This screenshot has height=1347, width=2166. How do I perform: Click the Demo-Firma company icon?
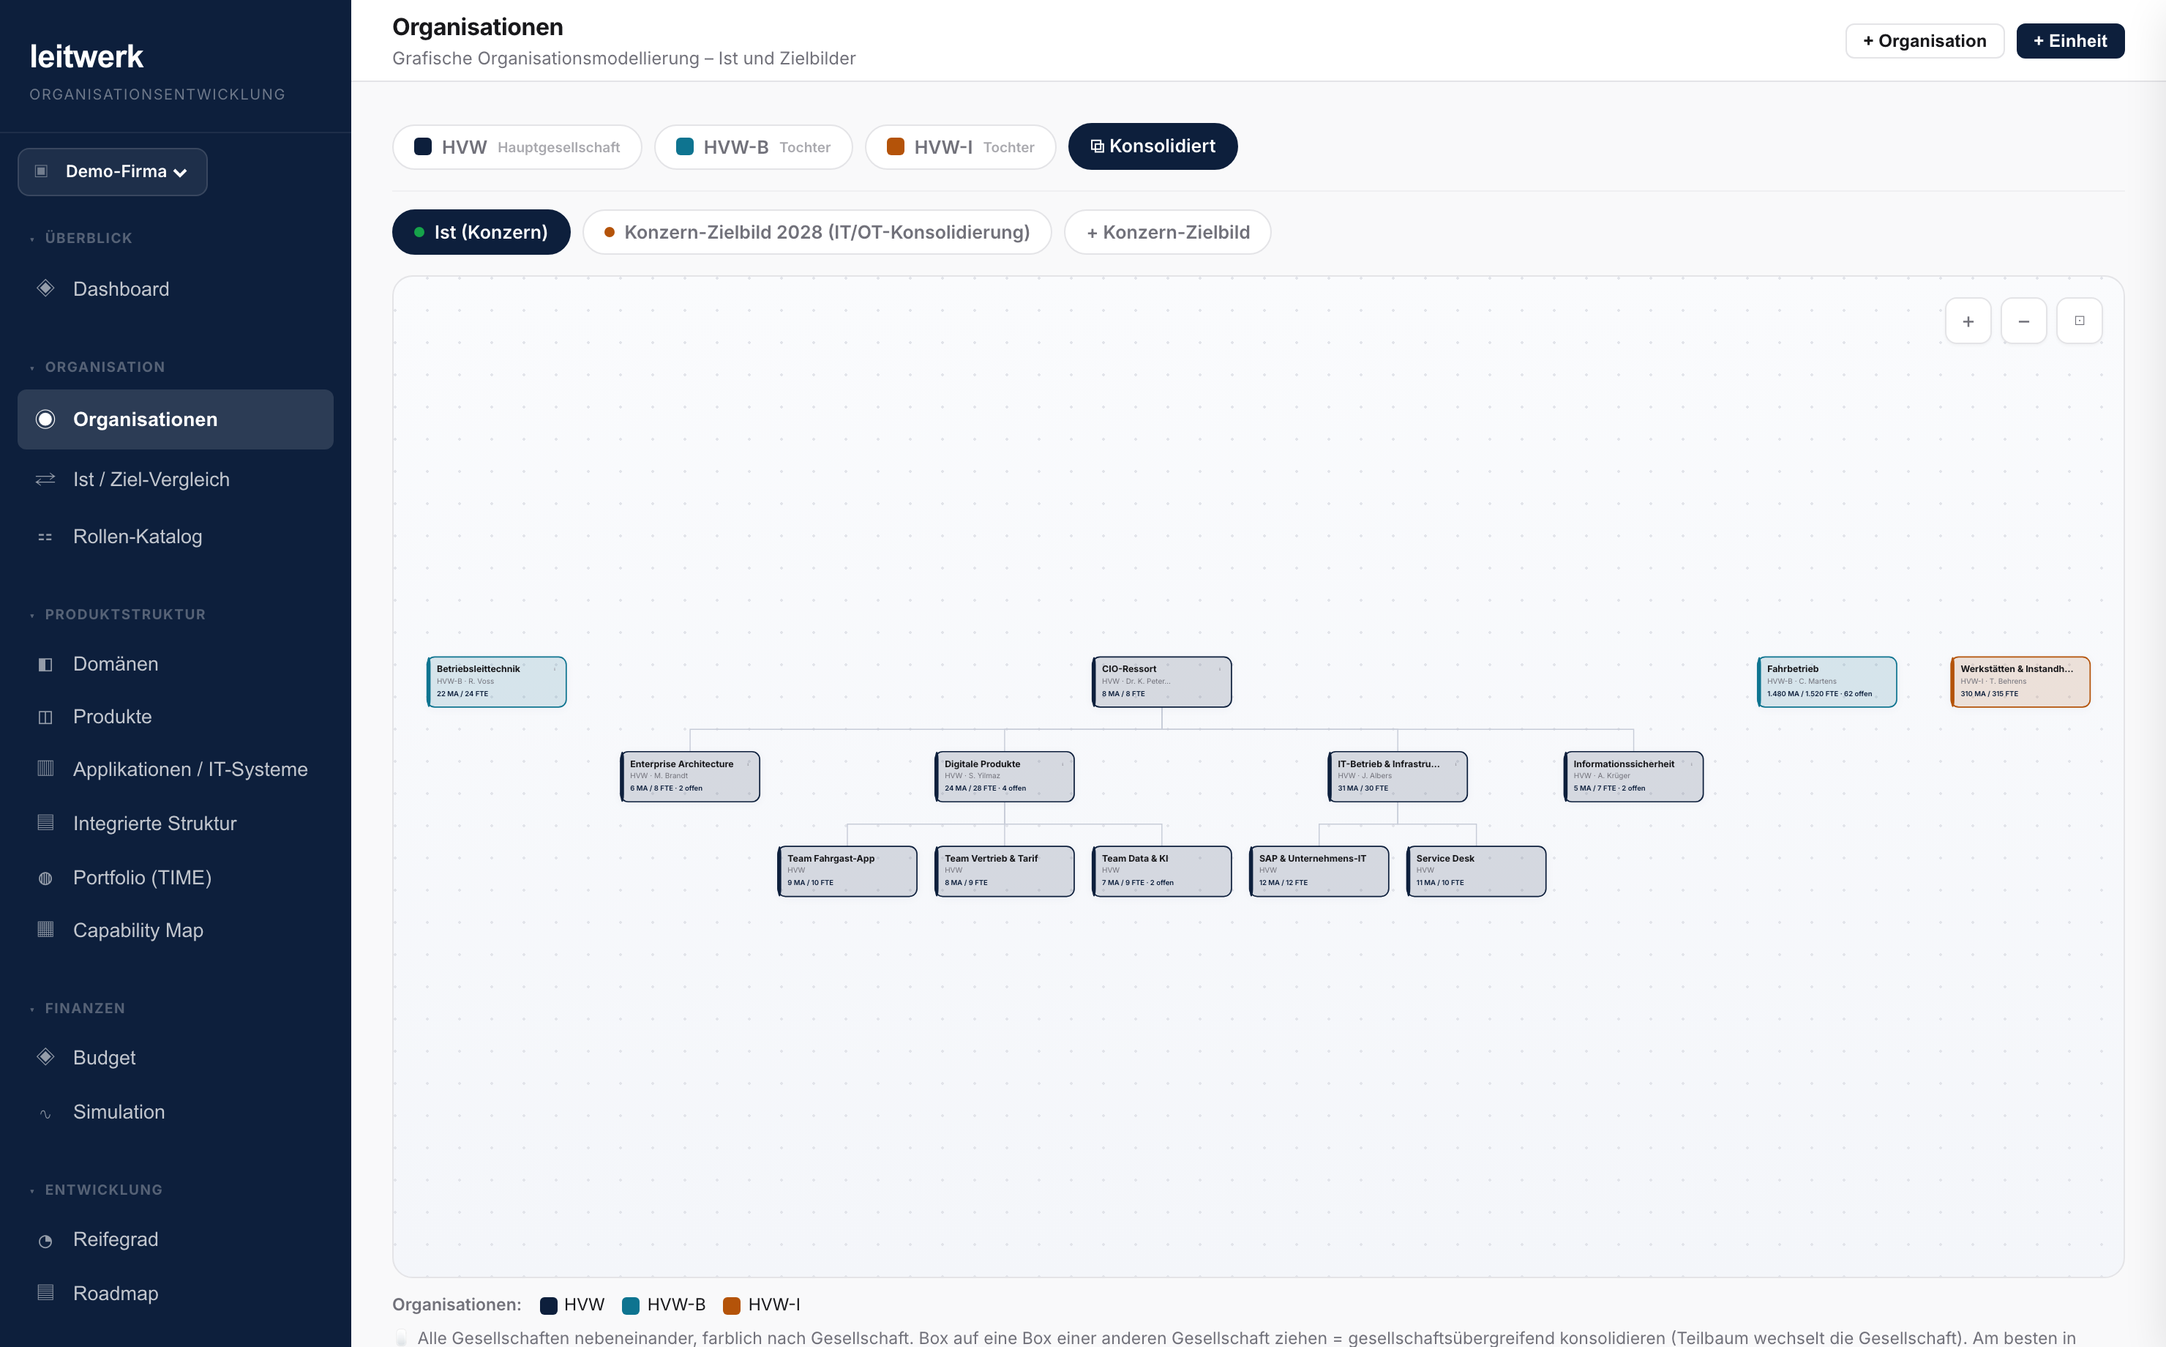41,171
